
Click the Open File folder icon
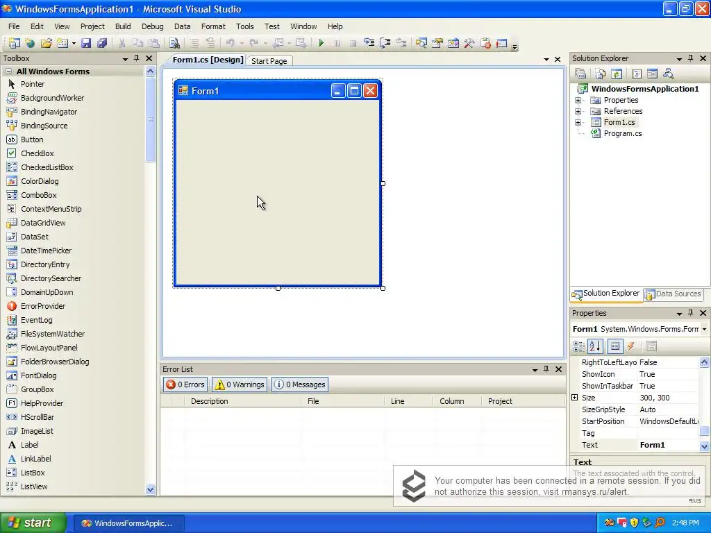point(47,43)
